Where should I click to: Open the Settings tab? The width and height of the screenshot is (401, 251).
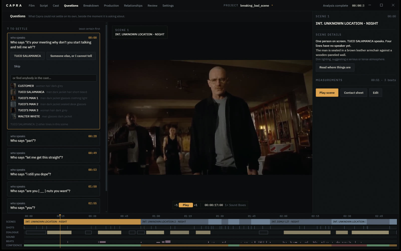point(168,5)
